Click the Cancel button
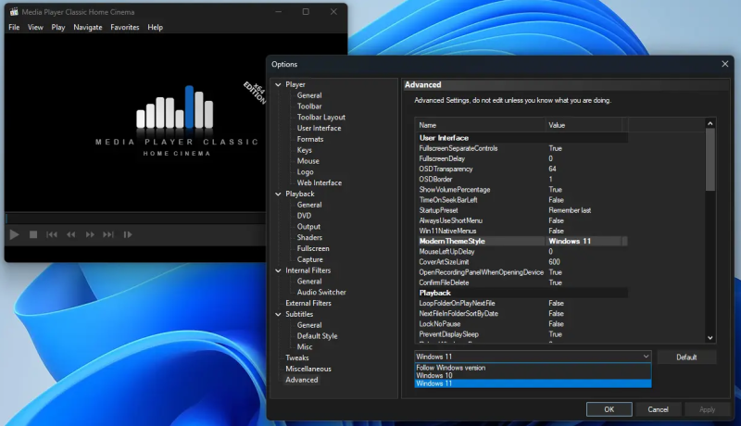Viewport: 741px width, 426px height. tap(658, 409)
